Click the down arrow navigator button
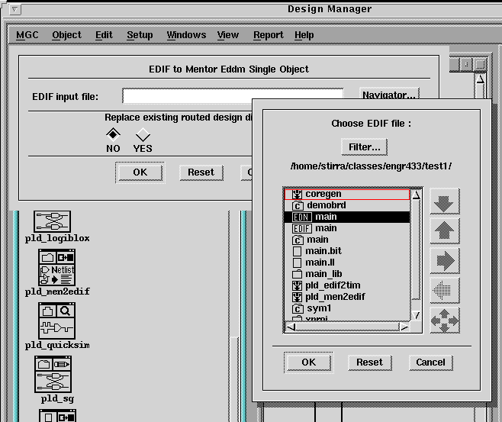The image size is (502, 422). click(x=445, y=202)
